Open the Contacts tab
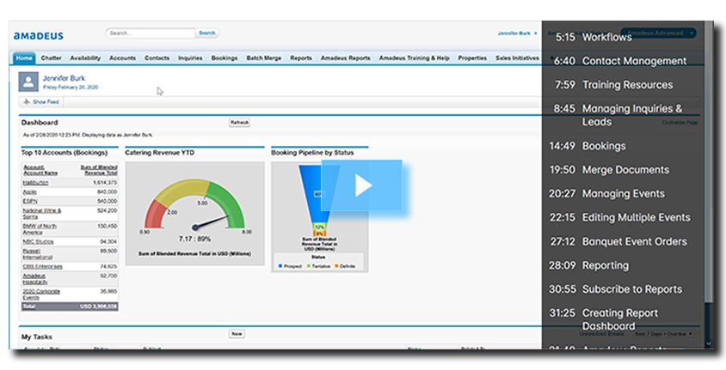The height and width of the screenshot is (370, 726). pos(157,58)
